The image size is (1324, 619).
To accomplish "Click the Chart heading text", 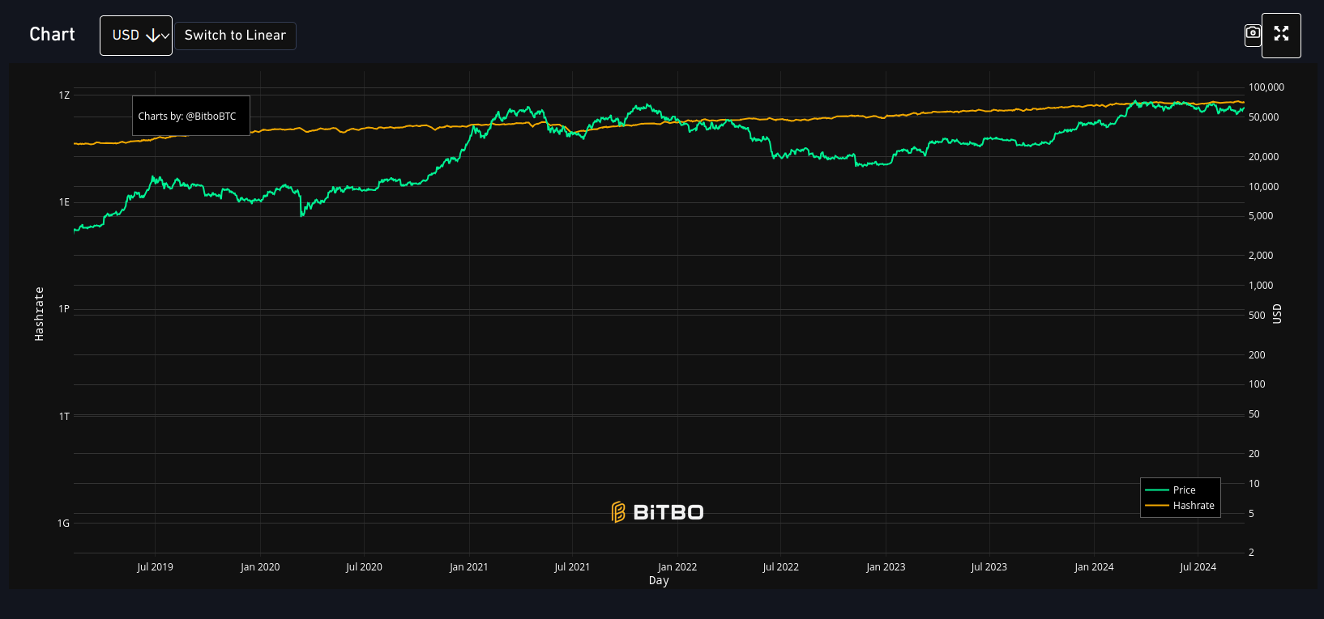I will click(x=52, y=34).
